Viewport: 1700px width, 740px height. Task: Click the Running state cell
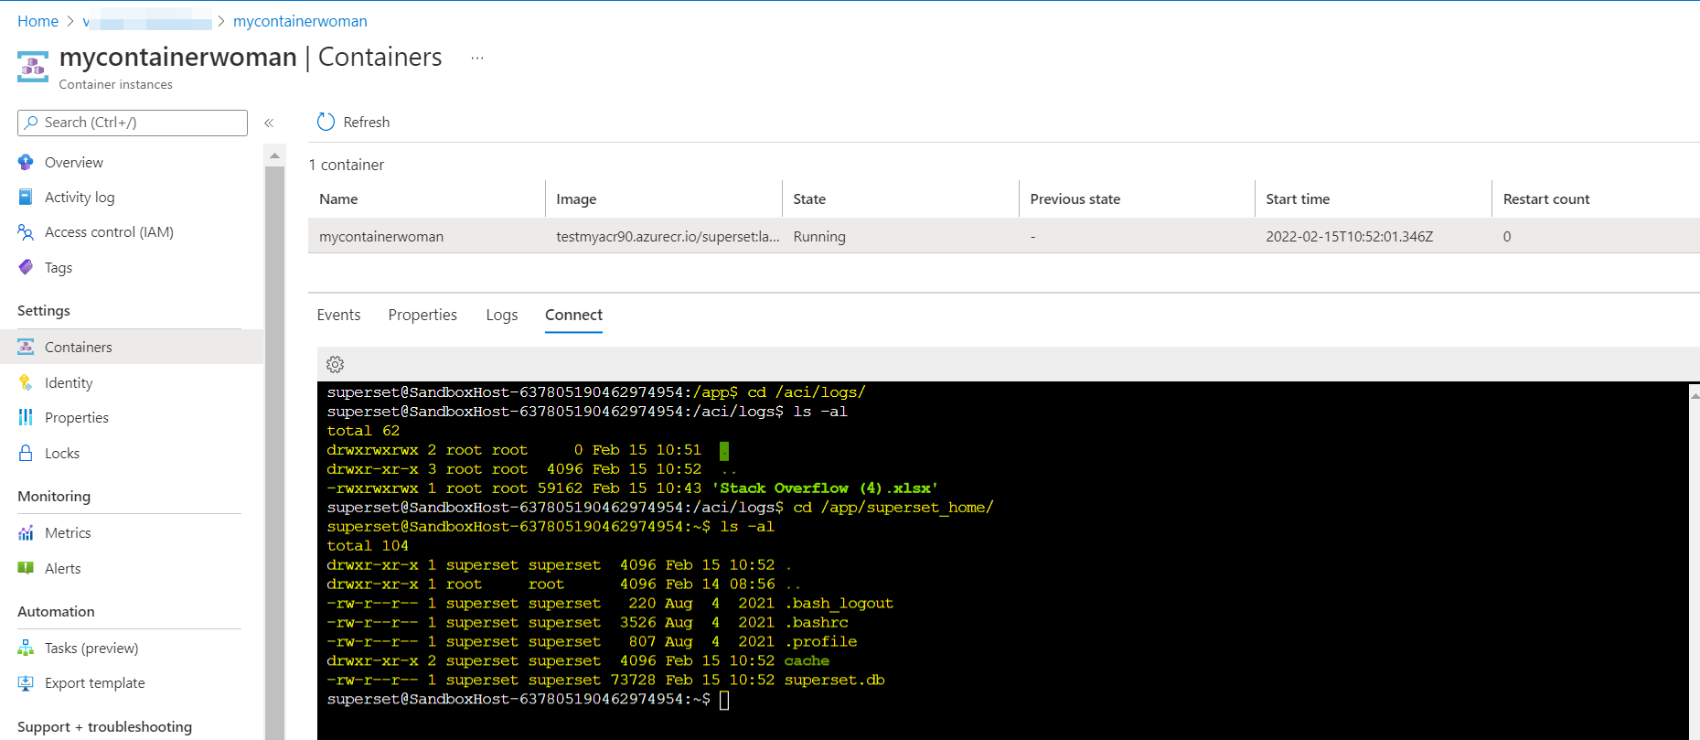819,236
